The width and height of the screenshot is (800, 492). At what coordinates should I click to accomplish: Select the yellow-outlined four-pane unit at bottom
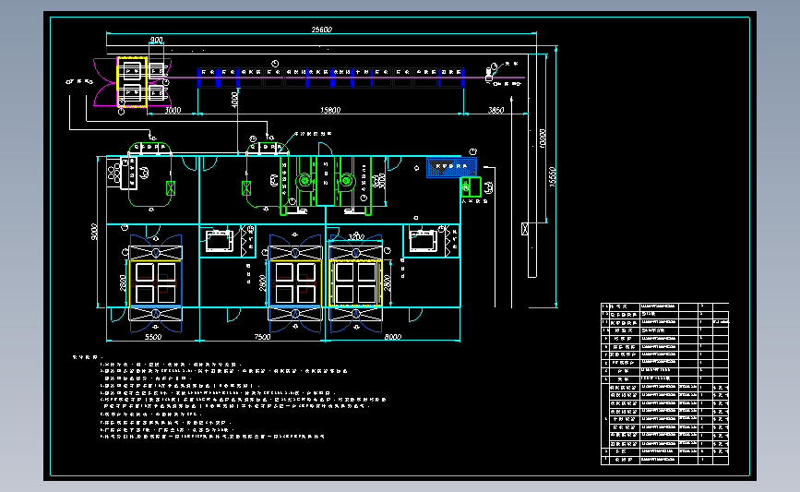tap(355, 283)
